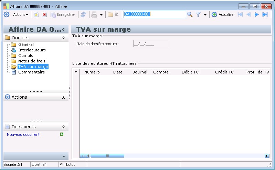Collapse the Actions side section
This screenshot has width=275, height=170.
pos(63,97)
